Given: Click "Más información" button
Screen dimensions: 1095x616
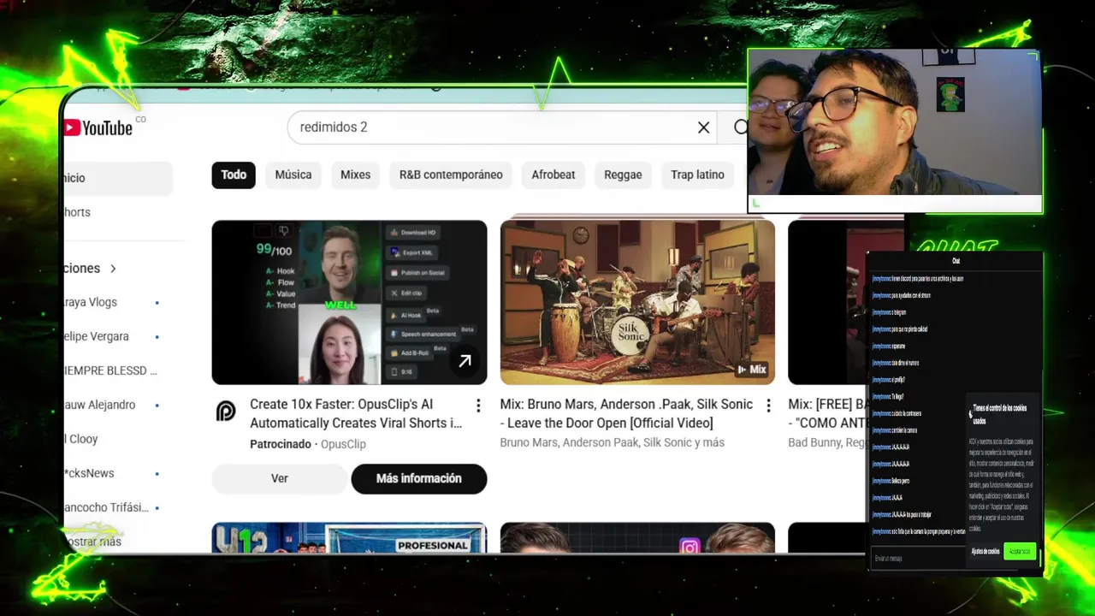Looking at the screenshot, I should pos(419,478).
